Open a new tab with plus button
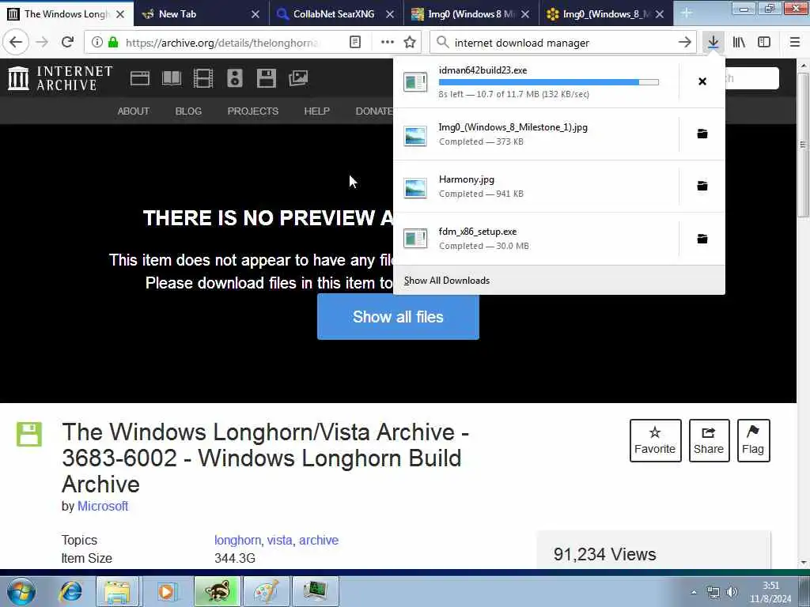The image size is (810, 607). [686, 13]
